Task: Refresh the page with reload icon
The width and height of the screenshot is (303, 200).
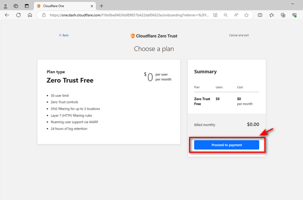Action: pyautogui.click(x=18, y=15)
